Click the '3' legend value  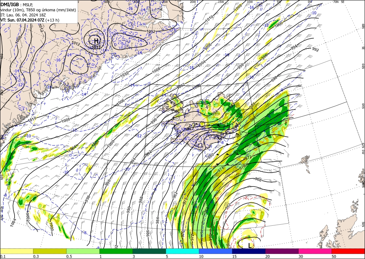tap(134, 256)
